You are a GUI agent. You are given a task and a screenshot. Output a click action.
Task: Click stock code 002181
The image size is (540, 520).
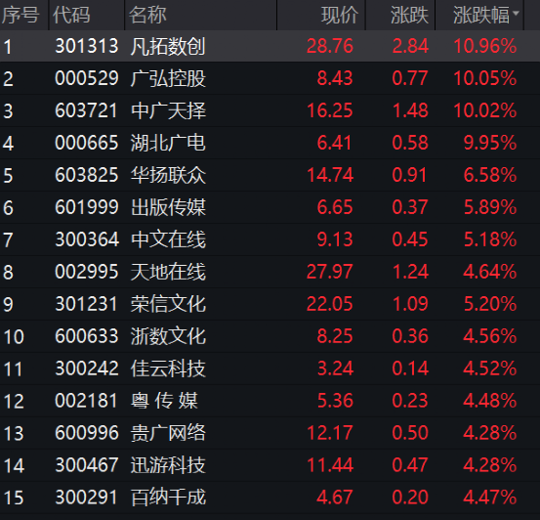tap(87, 401)
